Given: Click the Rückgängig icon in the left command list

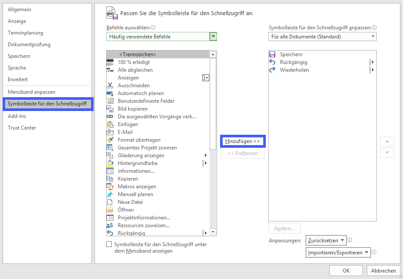Looking at the screenshot, I should pos(110,233).
